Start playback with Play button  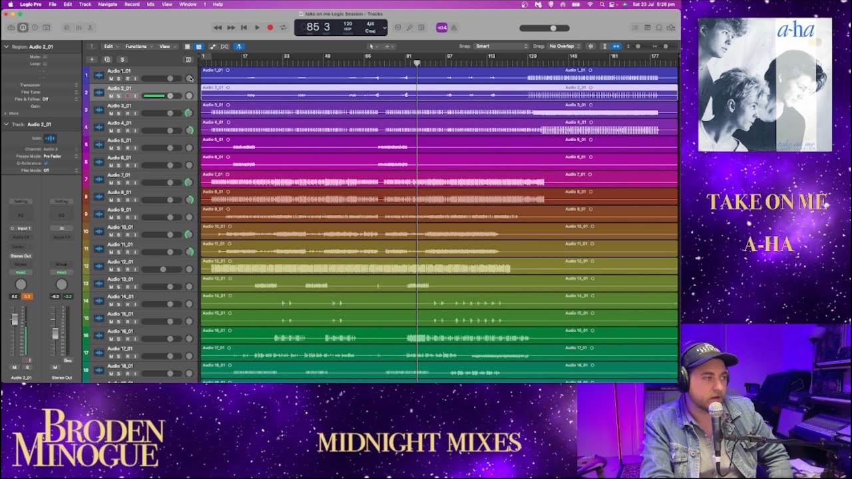(x=257, y=27)
